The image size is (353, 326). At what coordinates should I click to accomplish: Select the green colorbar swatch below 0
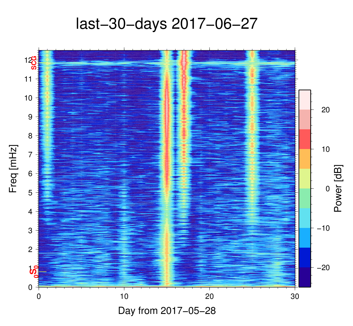[305, 198]
